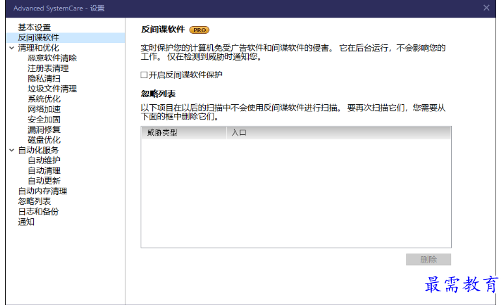Viewport: 504px width, 305px height.
Task: Open 自动清理 settings
Action: point(44,171)
